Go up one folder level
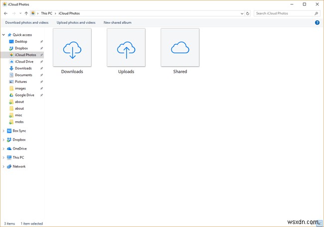Image resolution: width=324 pixels, height=227 pixels. click(26, 13)
